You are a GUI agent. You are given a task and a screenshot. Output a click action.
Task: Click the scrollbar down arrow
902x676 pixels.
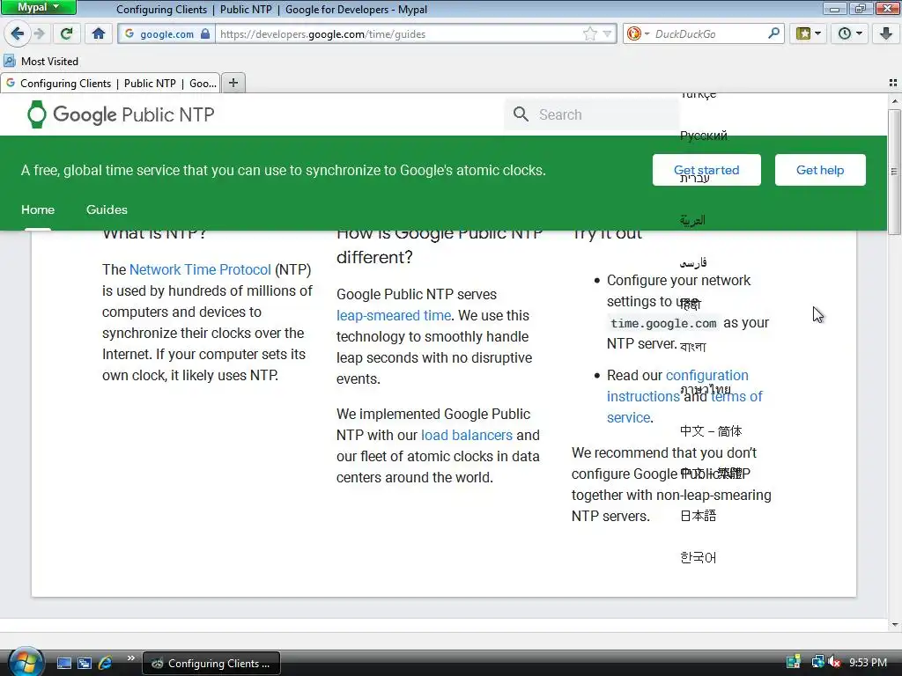(894, 624)
